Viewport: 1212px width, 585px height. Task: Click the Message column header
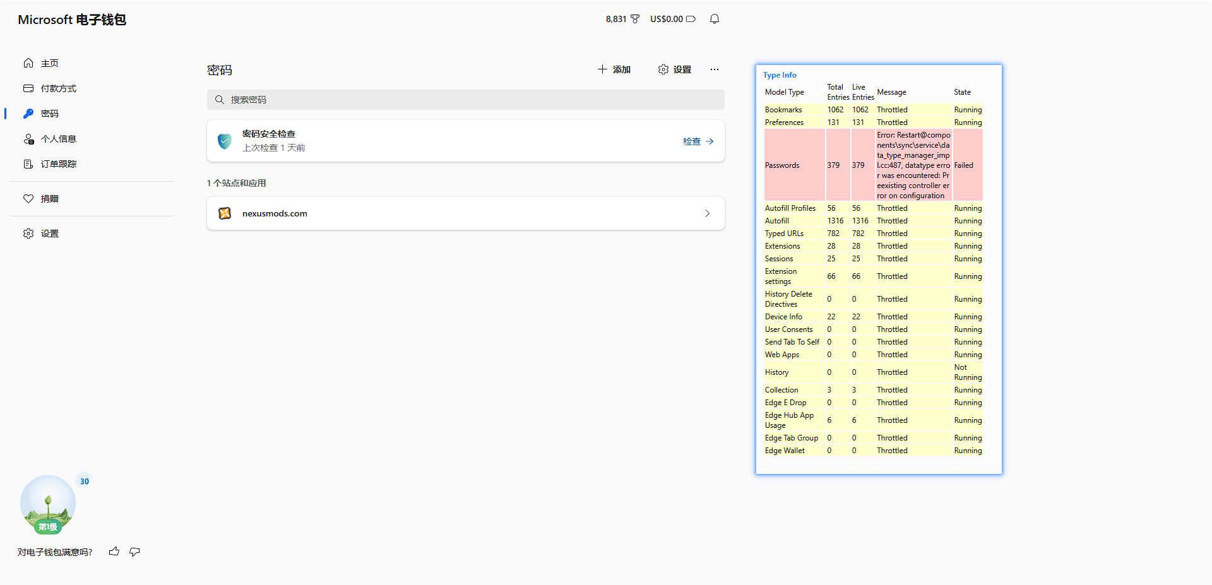(891, 92)
